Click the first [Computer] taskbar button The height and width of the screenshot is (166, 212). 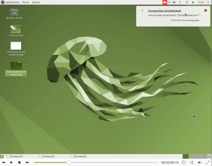(x=14, y=156)
